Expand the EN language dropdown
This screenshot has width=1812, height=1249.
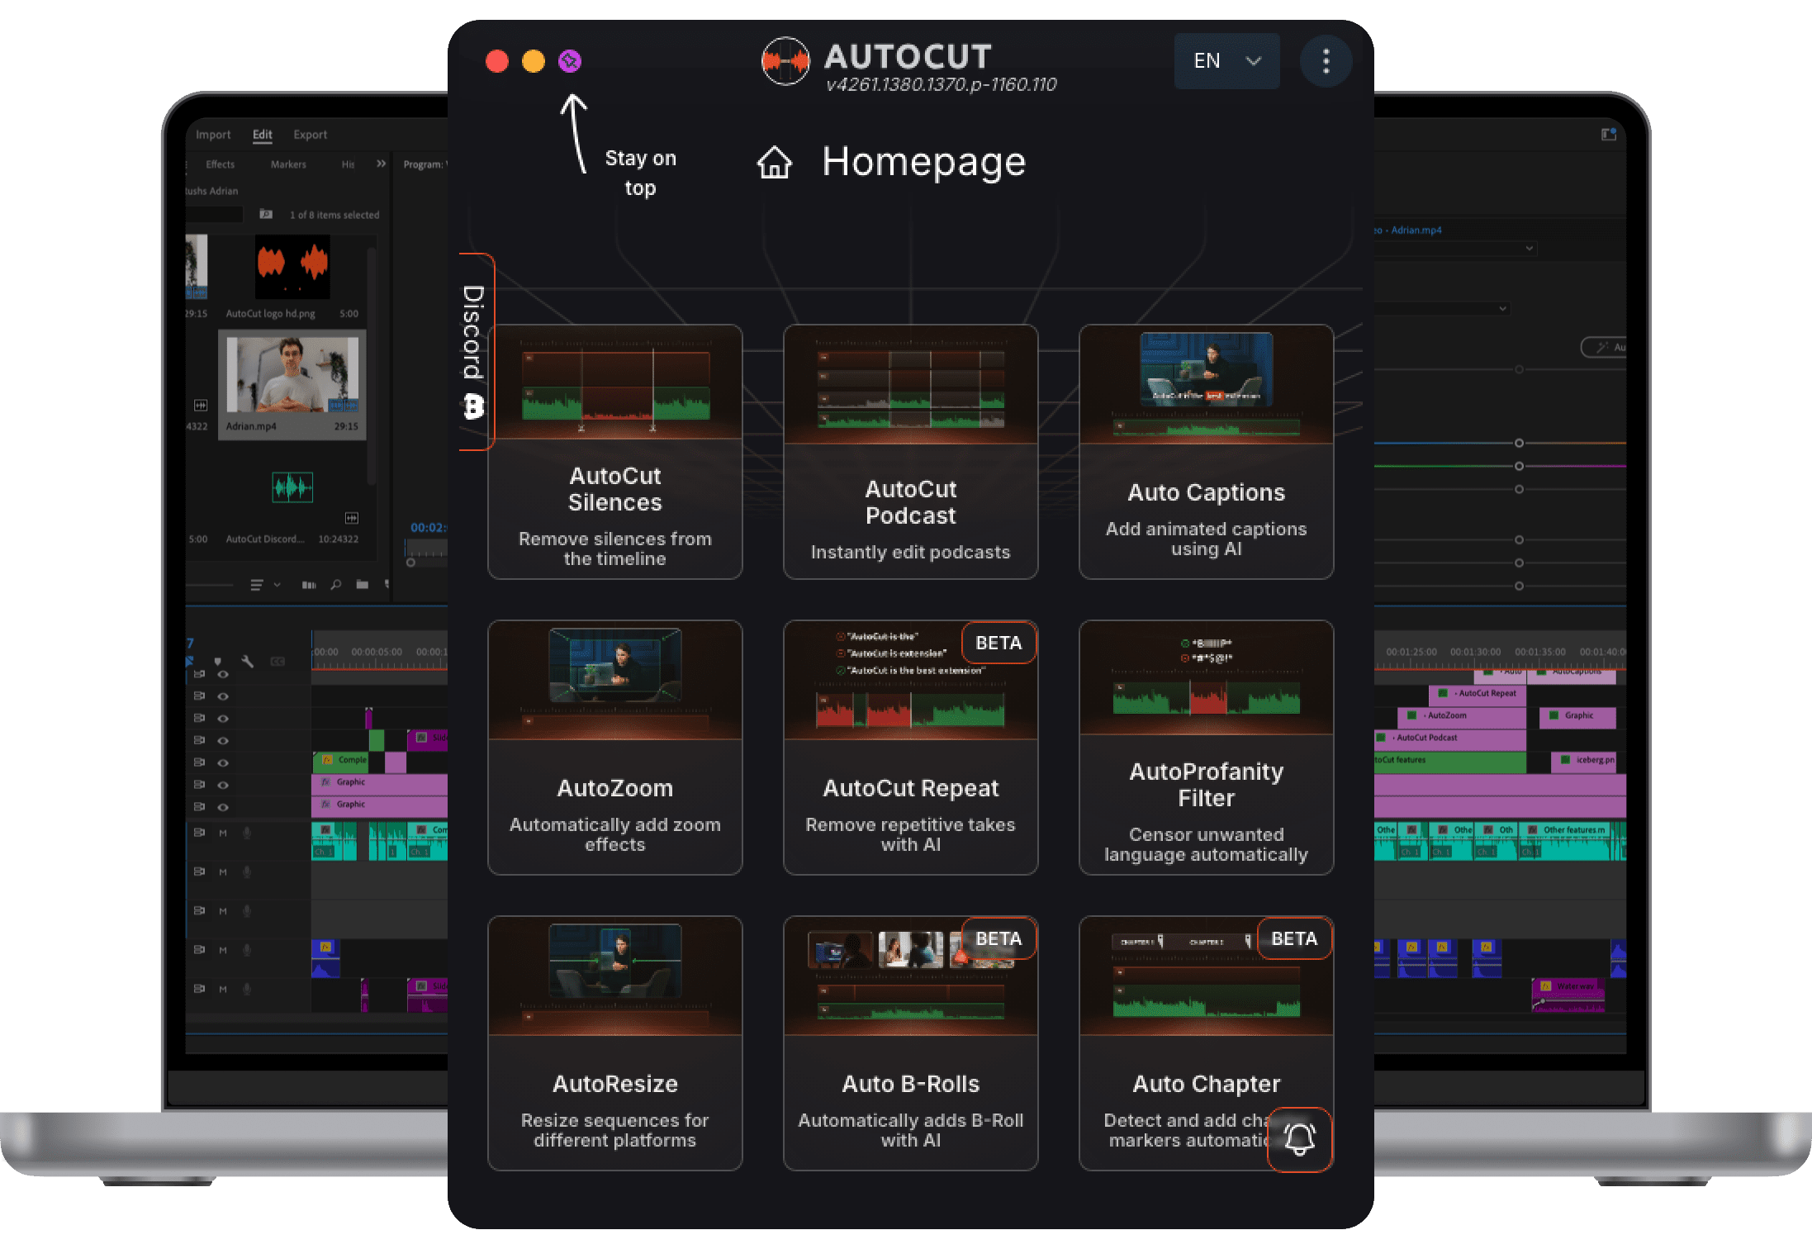click(1226, 61)
